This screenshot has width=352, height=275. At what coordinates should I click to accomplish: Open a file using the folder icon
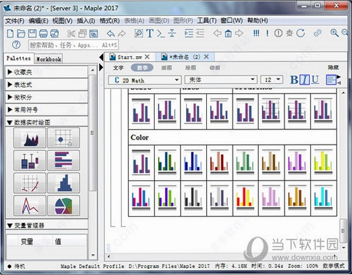(21, 33)
